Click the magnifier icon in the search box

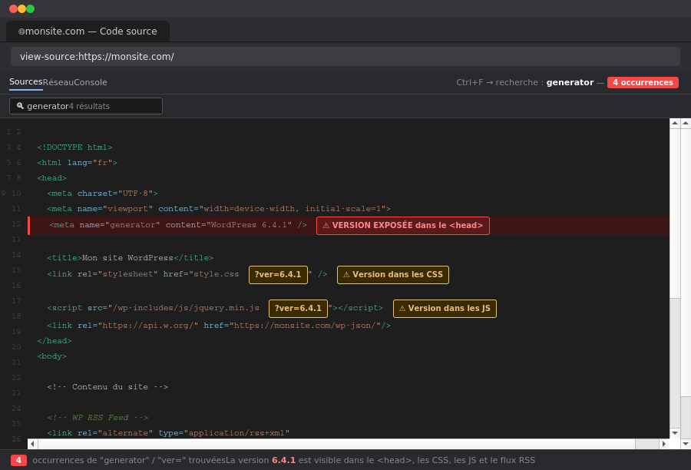pos(20,106)
